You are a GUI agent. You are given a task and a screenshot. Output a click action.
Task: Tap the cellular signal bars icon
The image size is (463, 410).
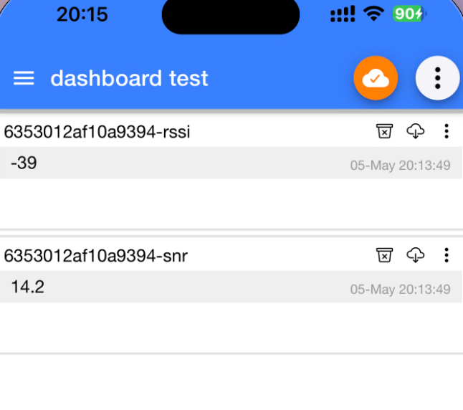coord(343,14)
